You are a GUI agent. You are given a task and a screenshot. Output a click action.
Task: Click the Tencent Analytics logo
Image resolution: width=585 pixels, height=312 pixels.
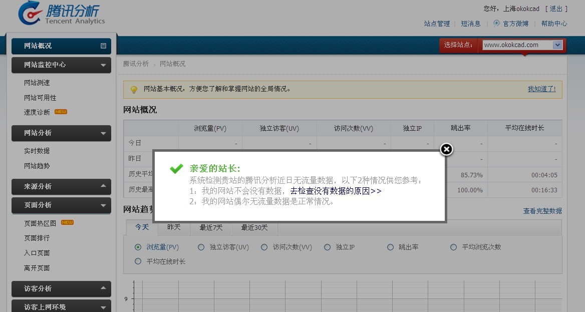(62, 13)
